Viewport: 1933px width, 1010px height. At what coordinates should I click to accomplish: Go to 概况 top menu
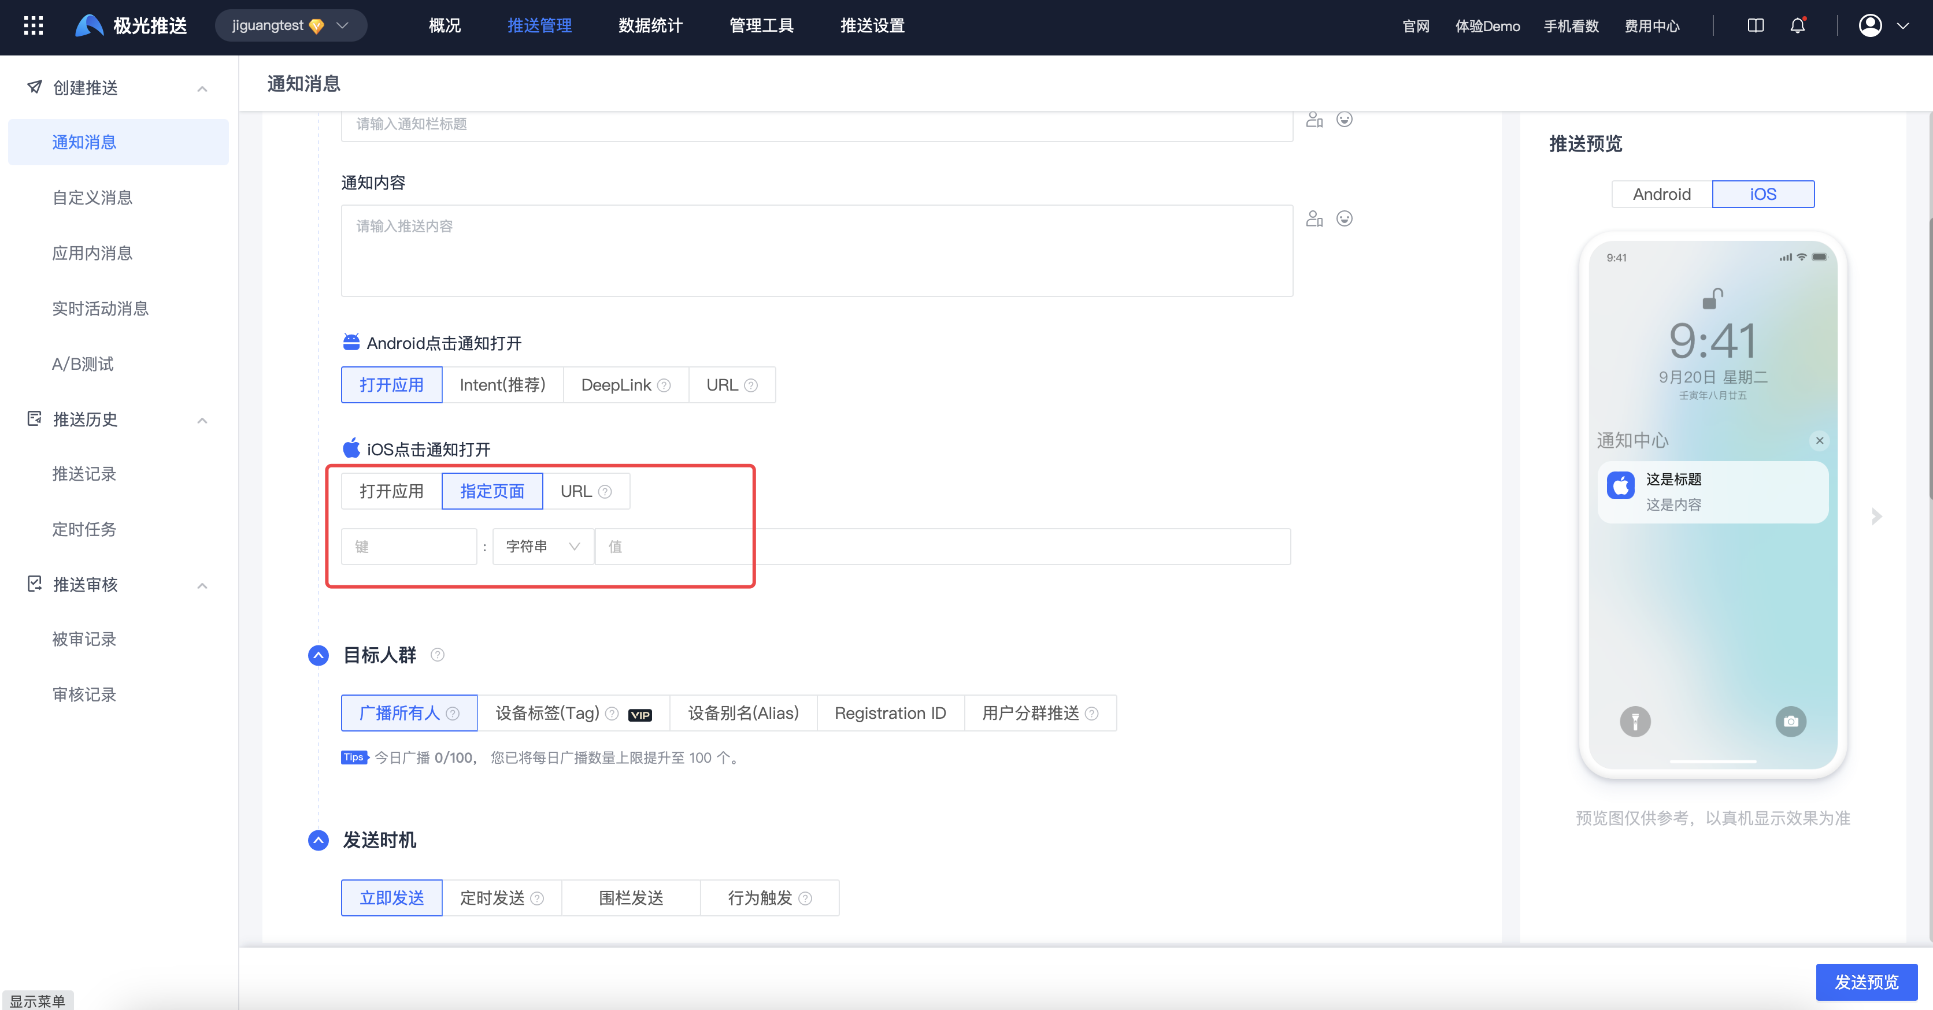coord(445,25)
